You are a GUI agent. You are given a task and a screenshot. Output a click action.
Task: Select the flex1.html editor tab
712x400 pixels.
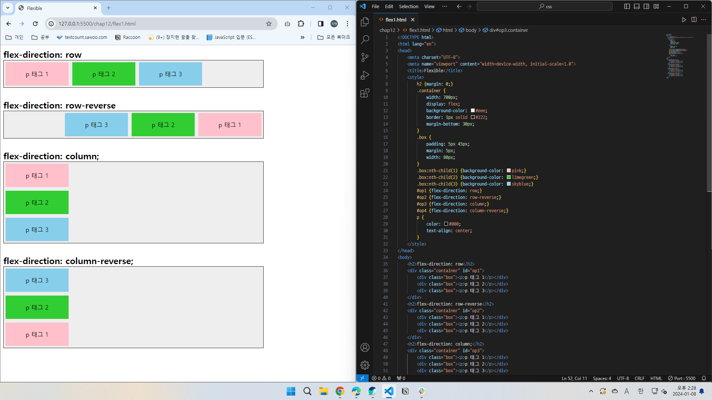pos(396,20)
